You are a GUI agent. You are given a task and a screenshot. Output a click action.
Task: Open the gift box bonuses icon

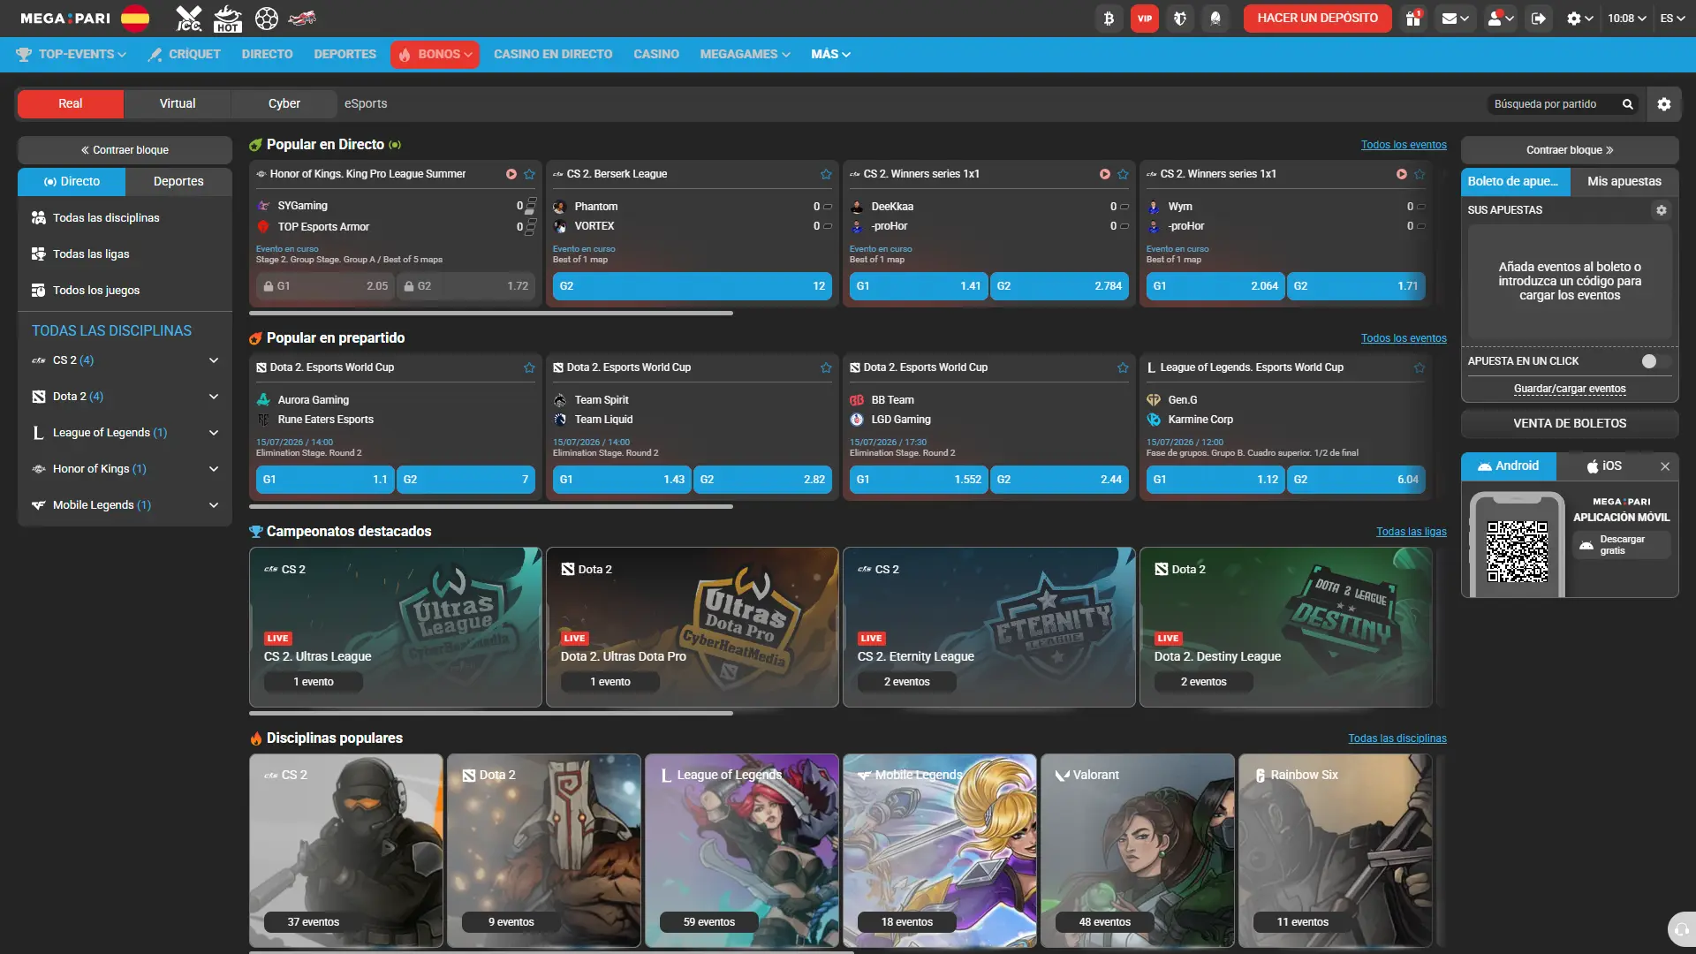click(x=1413, y=18)
